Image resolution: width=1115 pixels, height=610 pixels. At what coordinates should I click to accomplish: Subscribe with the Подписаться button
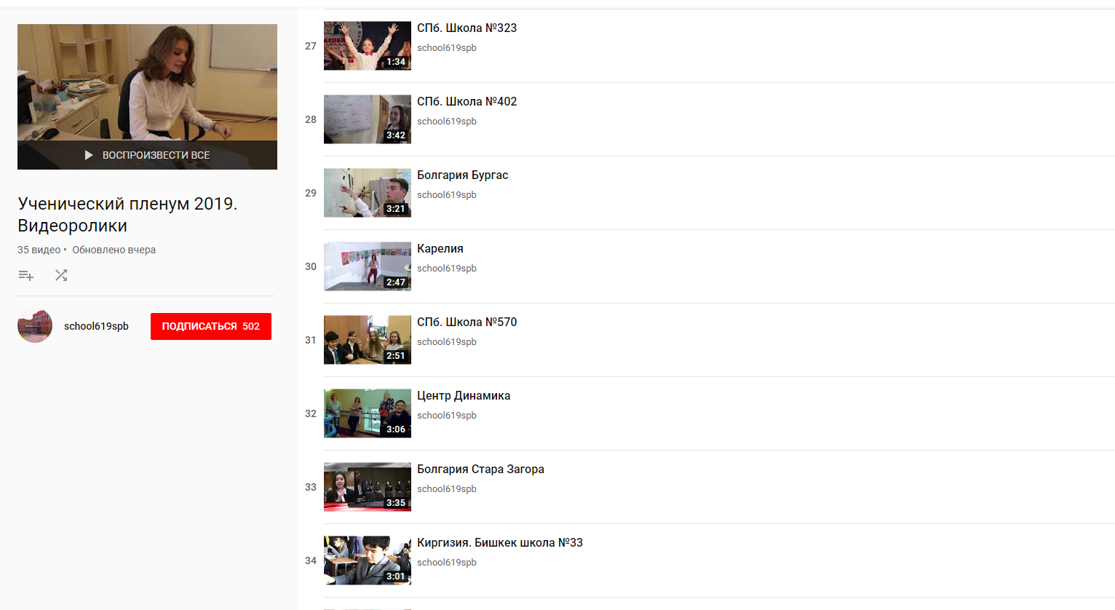click(x=211, y=326)
